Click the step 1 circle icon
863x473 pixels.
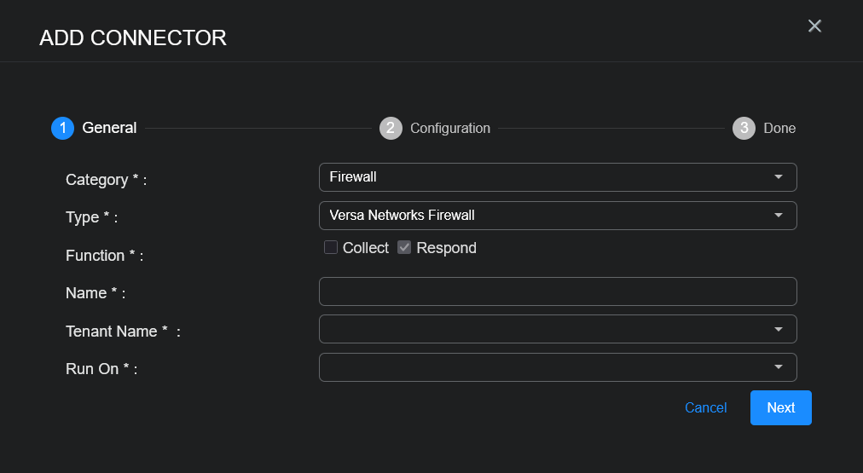point(62,128)
